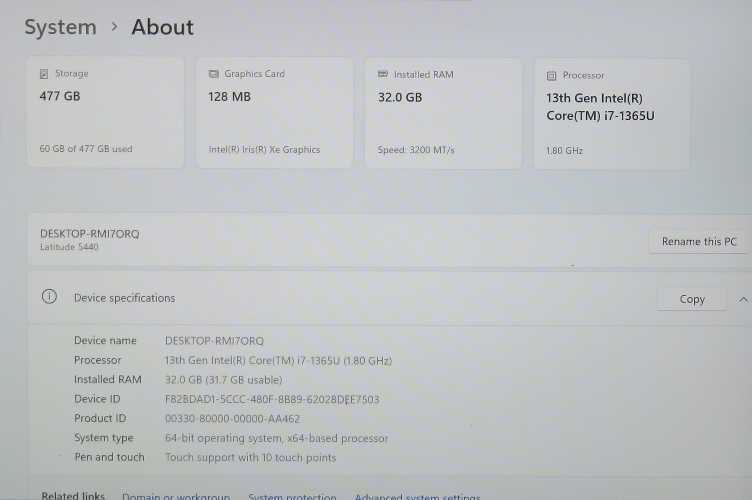
Task: Click the 'Device name' label
Action: click(105, 341)
